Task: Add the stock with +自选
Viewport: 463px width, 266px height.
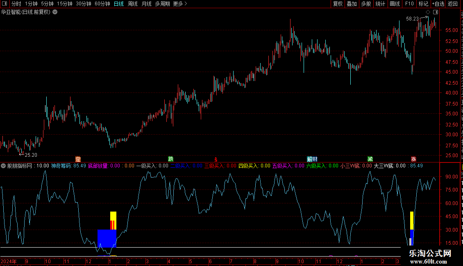Action: [438, 4]
